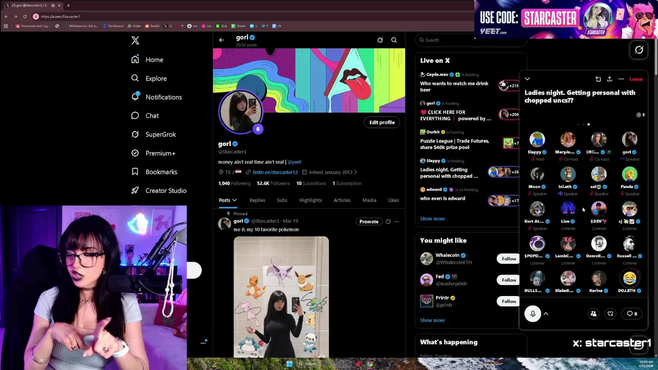Open the Explore page
The image size is (658, 370).
pyautogui.click(x=149, y=78)
